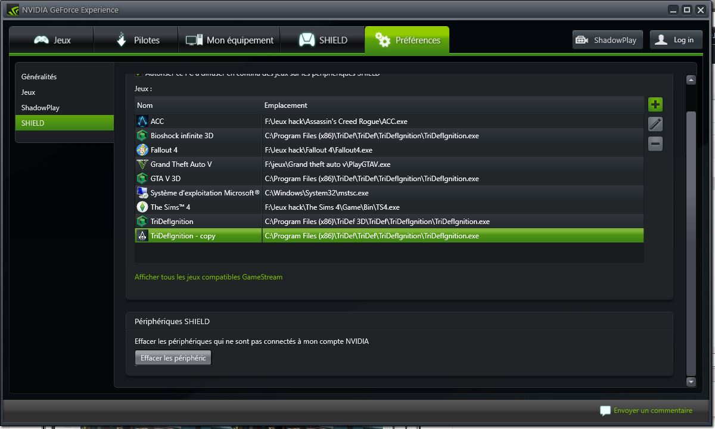Switch to the Mon équipement tab
Image resolution: width=715 pixels, height=429 pixels.
(229, 41)
